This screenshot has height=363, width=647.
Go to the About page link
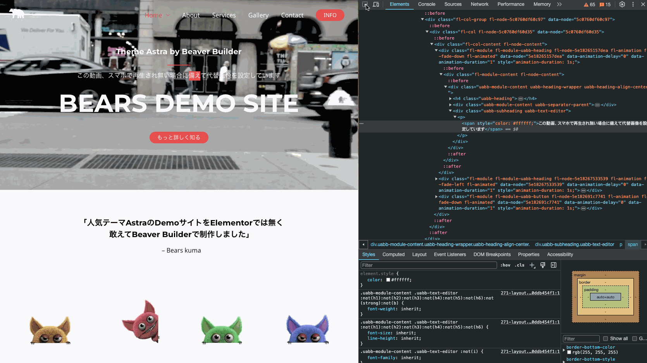[x=191, y=15]
